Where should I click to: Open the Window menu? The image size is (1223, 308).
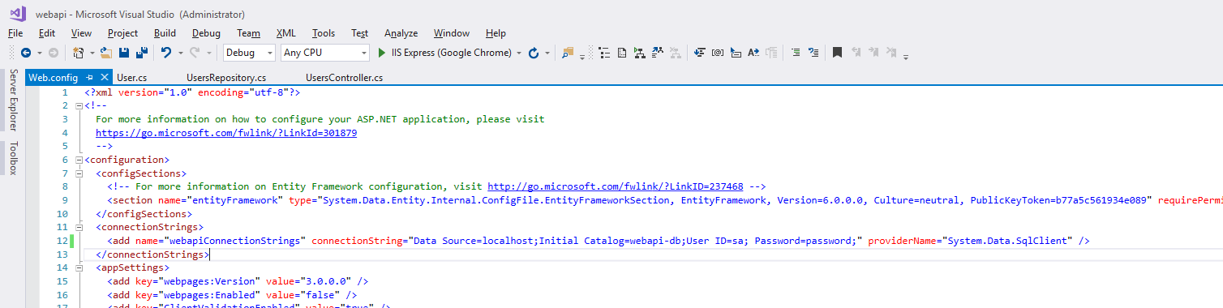(x=452, y=33)
